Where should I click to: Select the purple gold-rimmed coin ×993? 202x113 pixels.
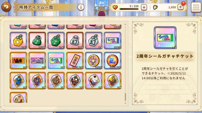pyautogui.click(x=94, y=61)
